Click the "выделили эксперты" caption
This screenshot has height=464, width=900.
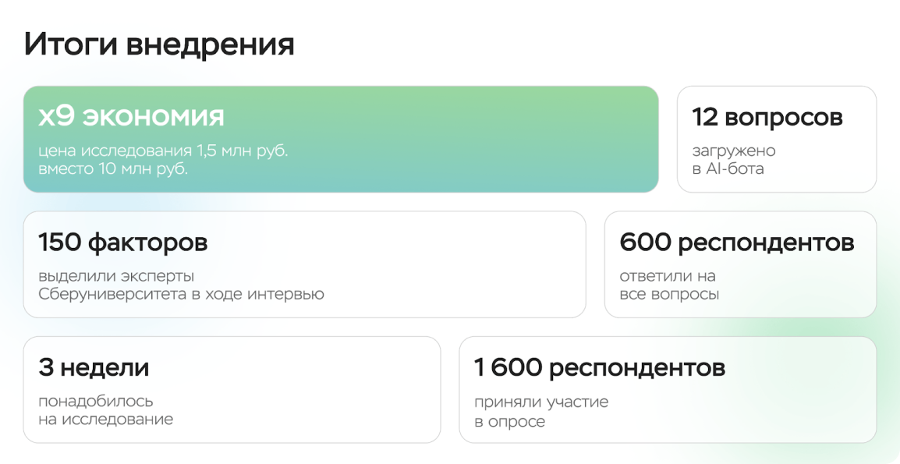pyautogui.click(x=116, y=276)
